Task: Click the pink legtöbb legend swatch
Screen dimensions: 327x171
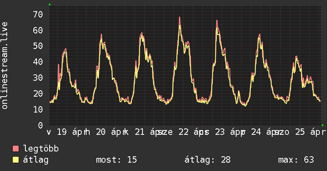Action: 15,148
